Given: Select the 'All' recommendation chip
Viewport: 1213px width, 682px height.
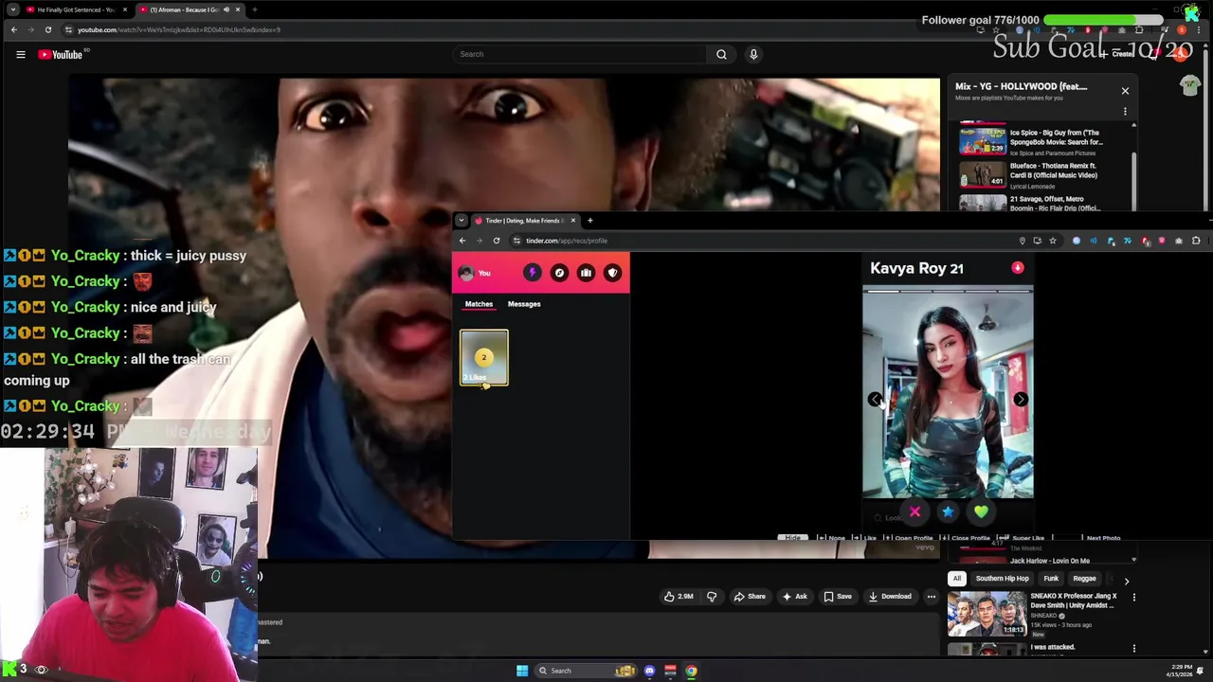Looking at the screenshot, I should click(957, 579).
